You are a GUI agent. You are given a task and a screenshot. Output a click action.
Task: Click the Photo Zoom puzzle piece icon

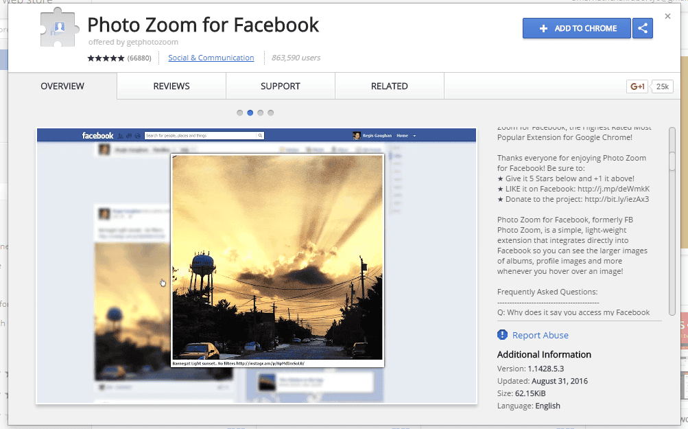click(59, 30)
